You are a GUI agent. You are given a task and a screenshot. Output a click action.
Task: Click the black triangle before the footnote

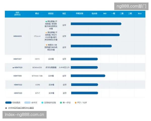[x=6, y=108]
